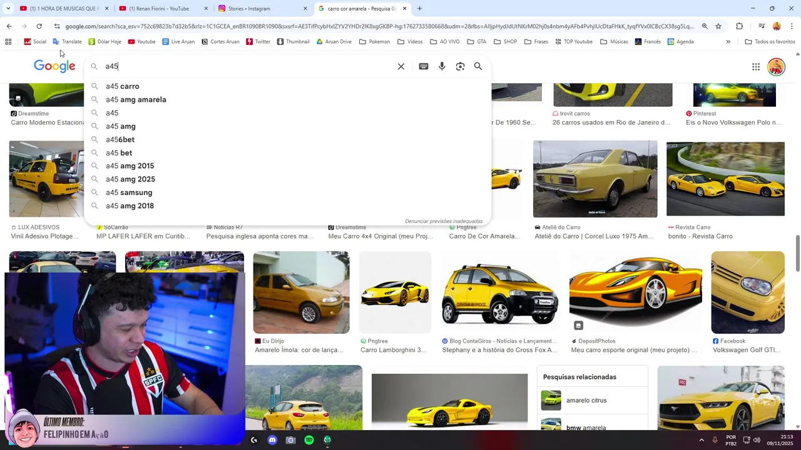
Task: Open the on-screen keyboard input tool
Action: click(424, 66)
